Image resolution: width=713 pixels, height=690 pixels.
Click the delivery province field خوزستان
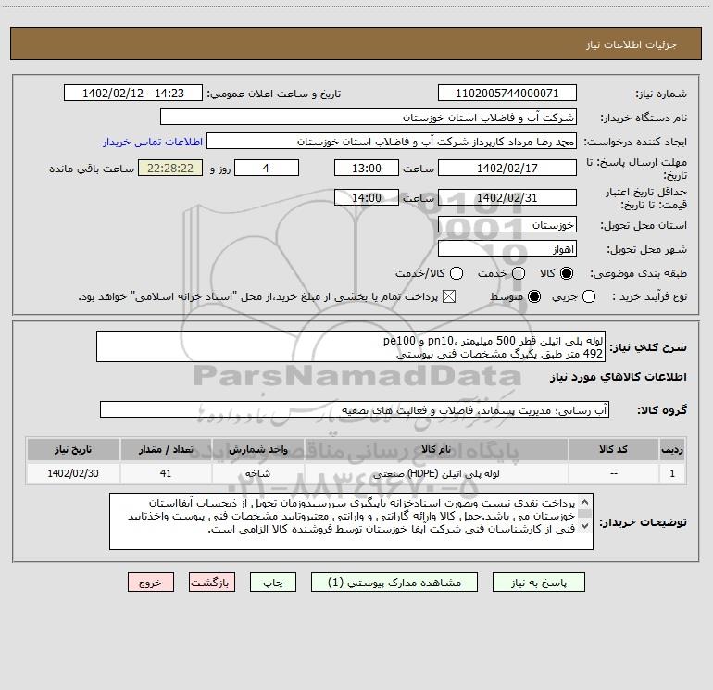(x=507, y=225)
